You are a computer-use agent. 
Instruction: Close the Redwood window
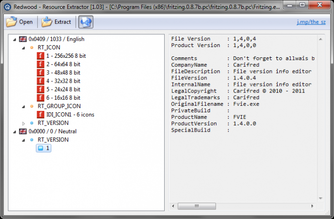[319, 5]
